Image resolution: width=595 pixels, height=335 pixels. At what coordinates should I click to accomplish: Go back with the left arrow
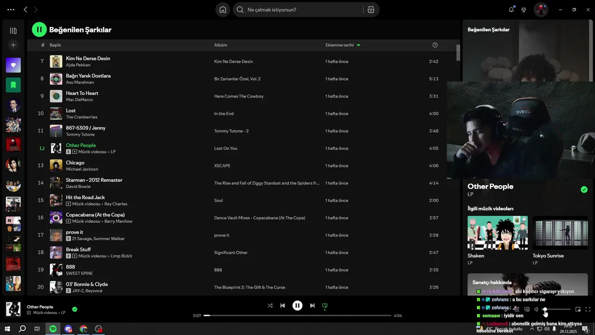pos(25,9)
